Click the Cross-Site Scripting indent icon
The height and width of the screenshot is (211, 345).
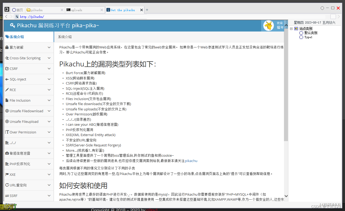pyautogui.click(x=7, y=58)
